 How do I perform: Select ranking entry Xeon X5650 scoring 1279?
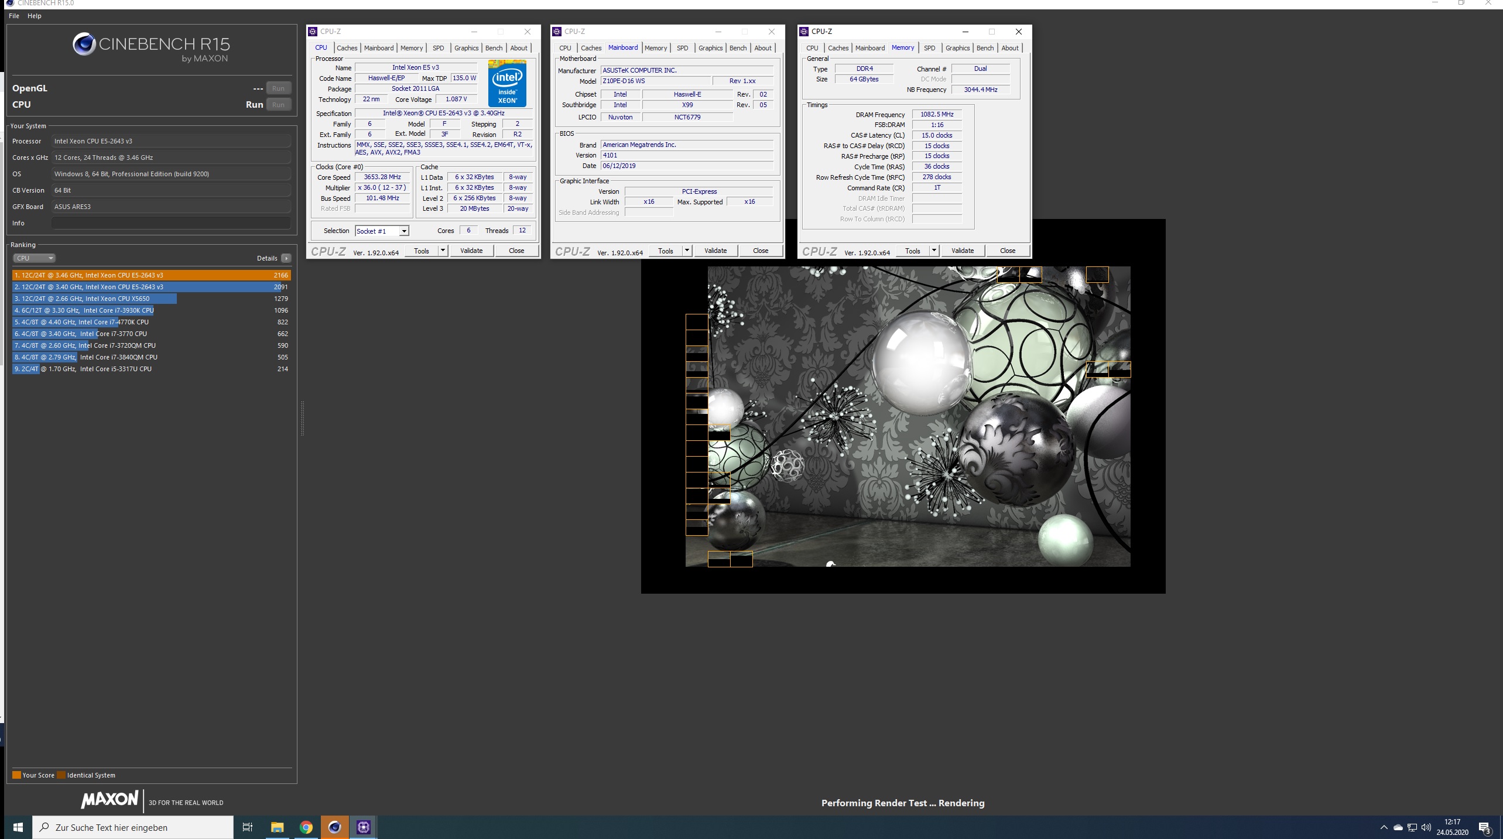(x=152, y=299)
